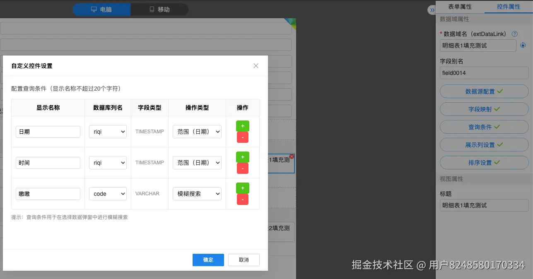Open operation type dropdown for 时间 row
The width and height of the screenshot is (533, 279).
coord(197,163)
